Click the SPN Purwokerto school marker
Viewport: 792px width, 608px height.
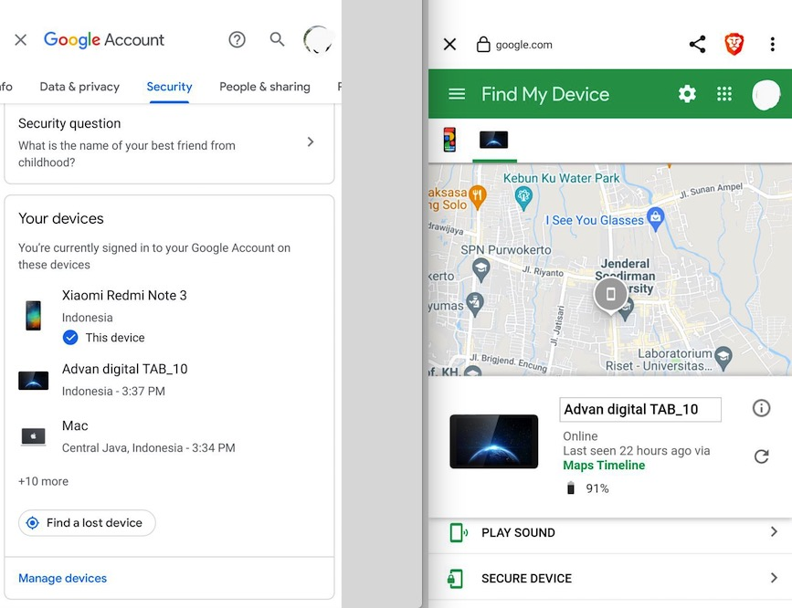480,270
